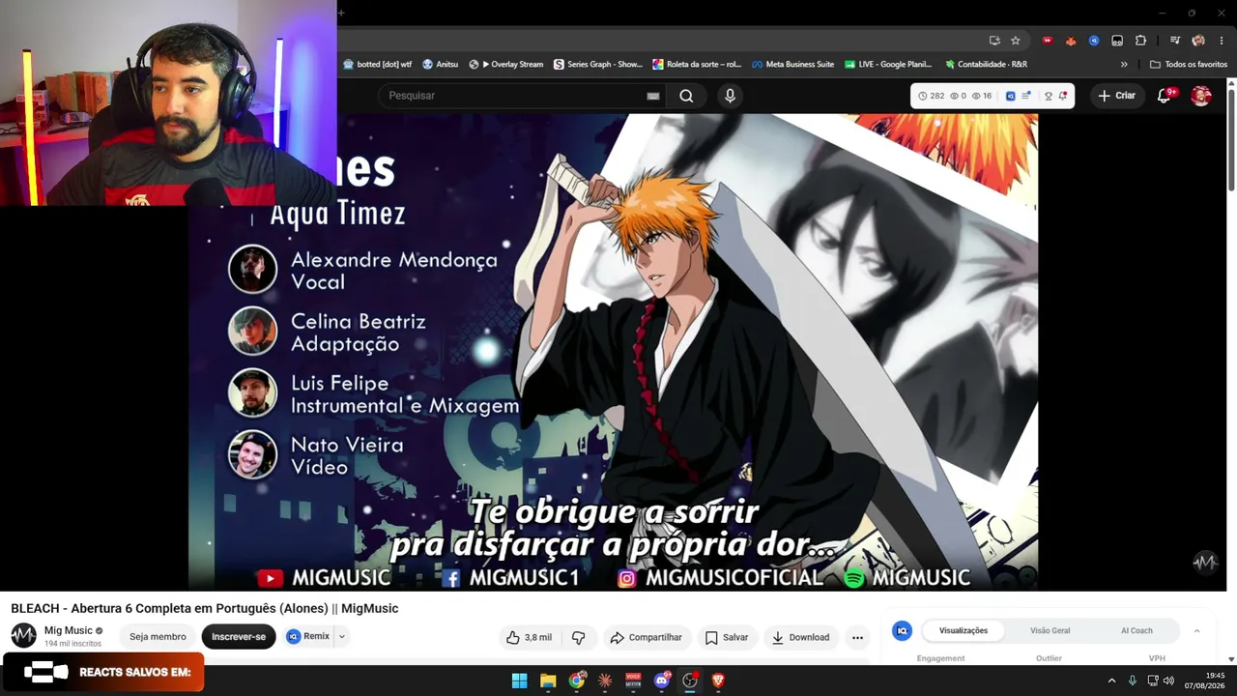
Task: Open the Anitsu bookmark
Action: tap(440, 65)
